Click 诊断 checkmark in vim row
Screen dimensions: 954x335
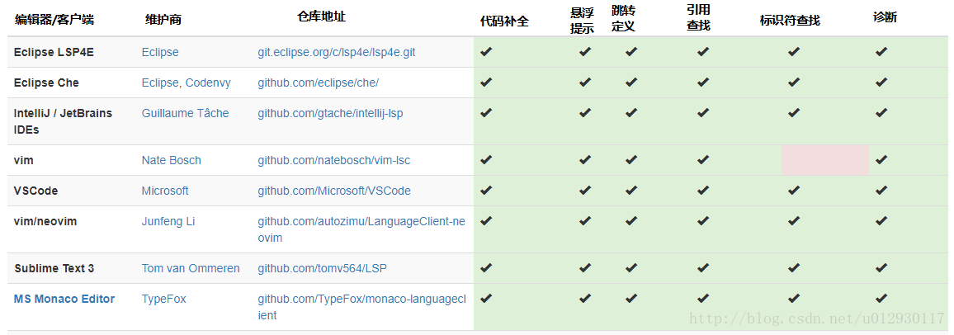click(x=881, y=160)
